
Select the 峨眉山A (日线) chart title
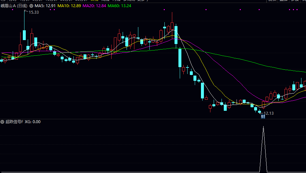coord(14,6)
